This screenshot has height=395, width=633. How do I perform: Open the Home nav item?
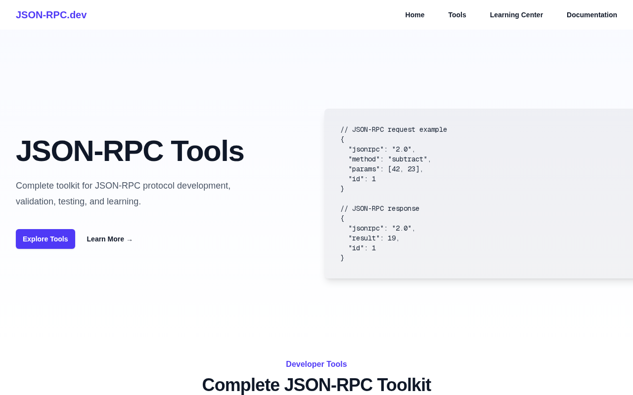[x=415, y=15]
